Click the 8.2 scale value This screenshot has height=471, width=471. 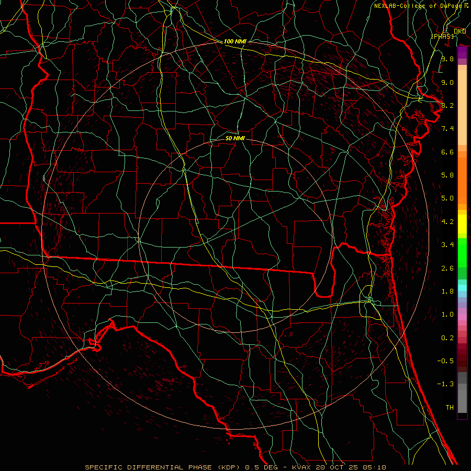[x=447, y=105]
